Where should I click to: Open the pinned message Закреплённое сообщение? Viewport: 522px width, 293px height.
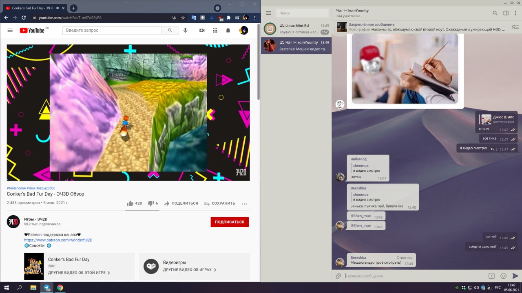(x=420, y=27)
